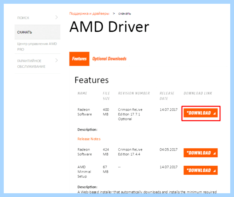This screenshot has width=234, height=197.
Task: Select the 04.05.2017 release date cell
Action: (169, 150)
